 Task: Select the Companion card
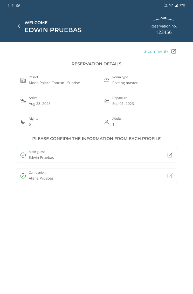pos(96,176)
